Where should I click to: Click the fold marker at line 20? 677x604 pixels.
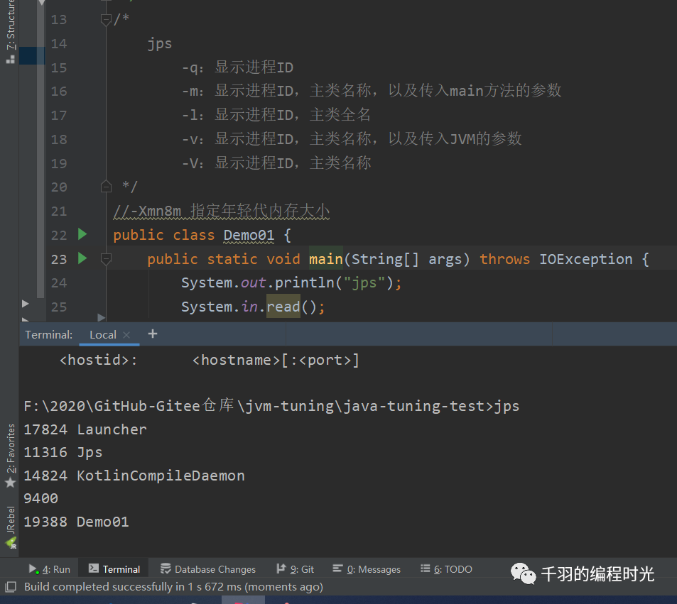point(105,186)
